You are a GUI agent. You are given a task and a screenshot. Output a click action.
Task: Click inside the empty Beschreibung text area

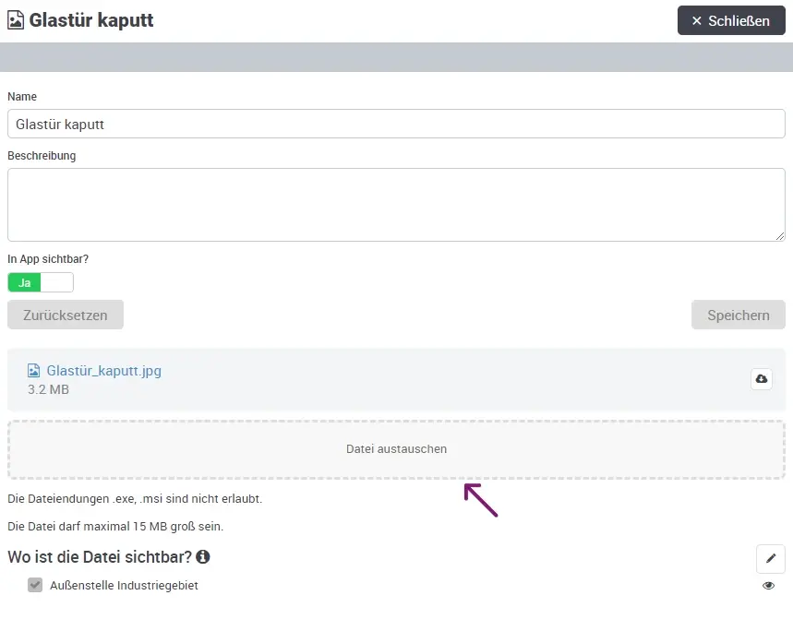pyautogui.click(x=396, y=203)
